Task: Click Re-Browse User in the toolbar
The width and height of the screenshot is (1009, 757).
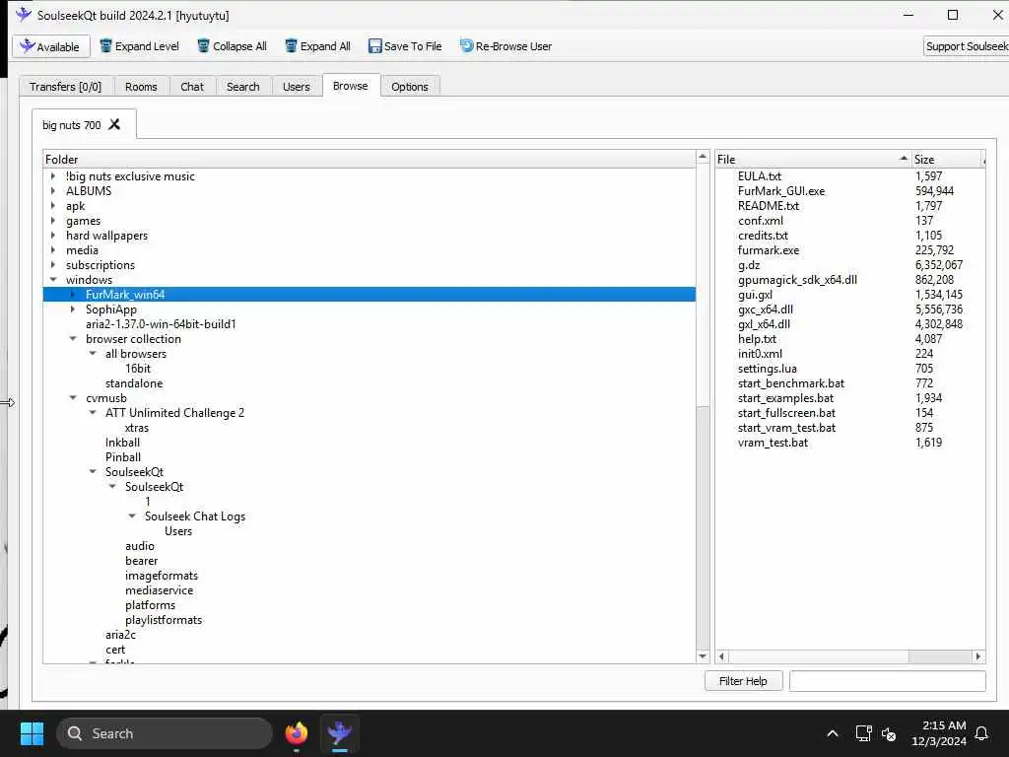Action: pos(505,46)
